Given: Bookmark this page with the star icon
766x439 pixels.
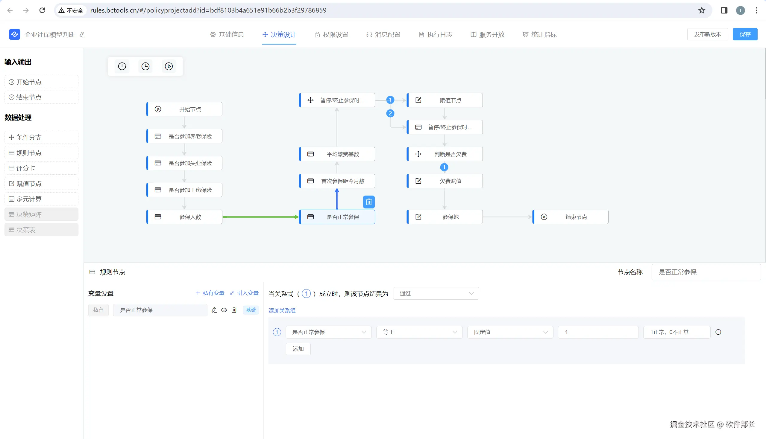Looking at the screenshot, I should [701, 10].
